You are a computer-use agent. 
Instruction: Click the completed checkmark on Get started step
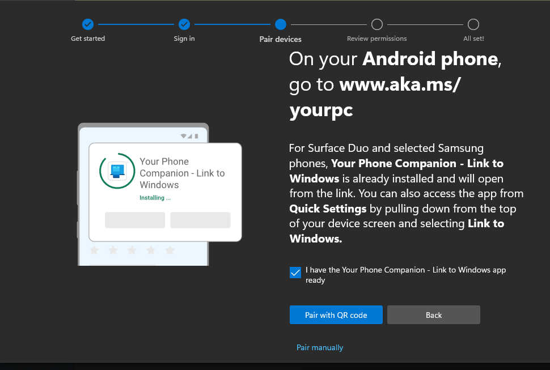88,24
